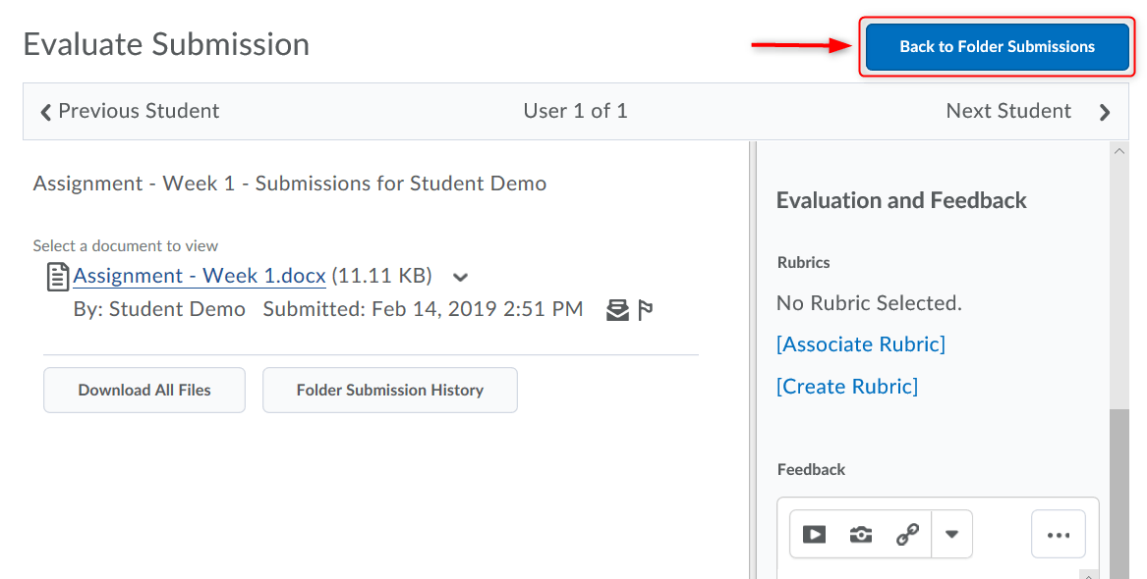
Task: Open the dropdown arrow next to Assignment - Week 1.docx
Action: pyautogui.click(x=460, y=278)
